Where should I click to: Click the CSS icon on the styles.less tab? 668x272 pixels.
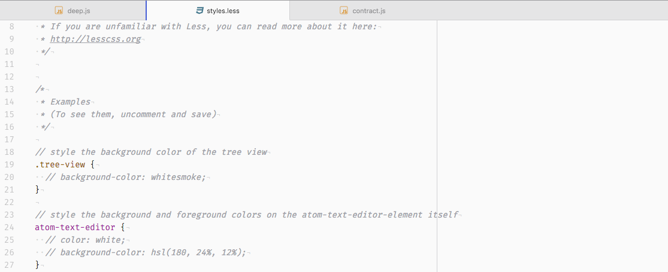click(x=200, y=11)
